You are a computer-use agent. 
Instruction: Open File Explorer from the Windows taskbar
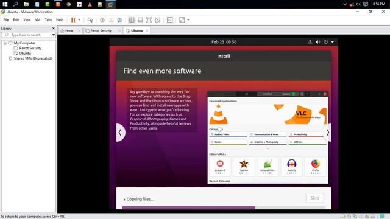pos(26,4)
